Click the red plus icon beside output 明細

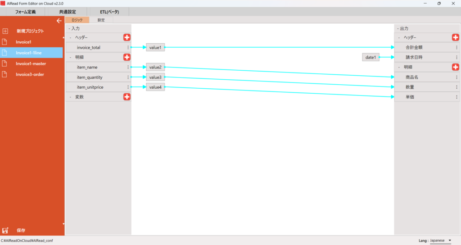point(455,67)
